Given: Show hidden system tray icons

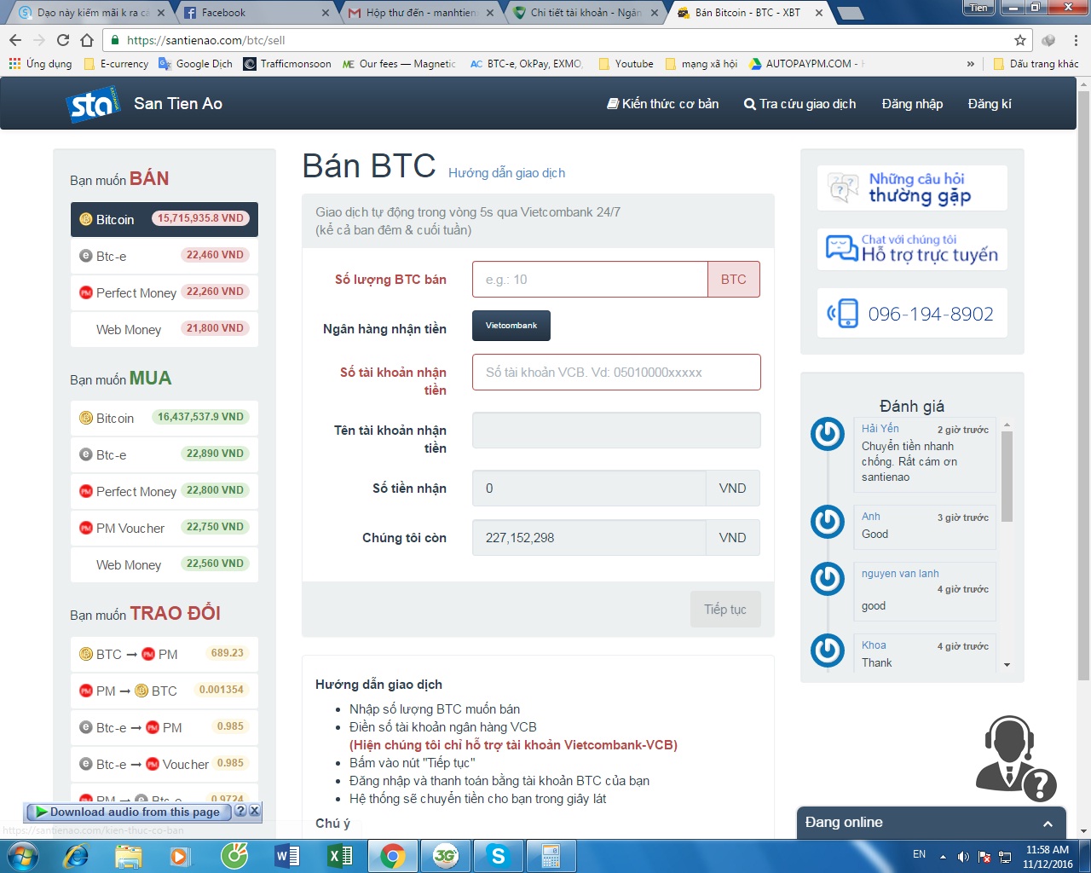Looking at the screenshot, I should [943, 856].
